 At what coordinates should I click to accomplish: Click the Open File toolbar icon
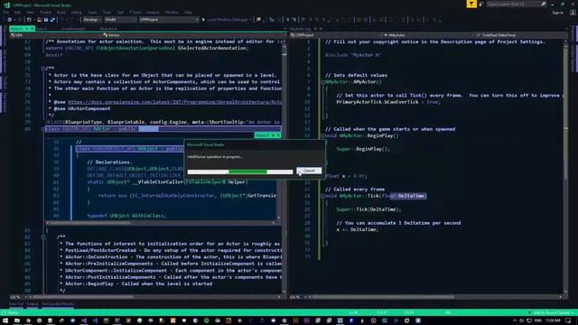pyautogui.click(x=39, y=20)
